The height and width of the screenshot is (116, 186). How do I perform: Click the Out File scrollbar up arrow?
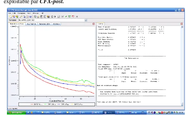(182, 27)
